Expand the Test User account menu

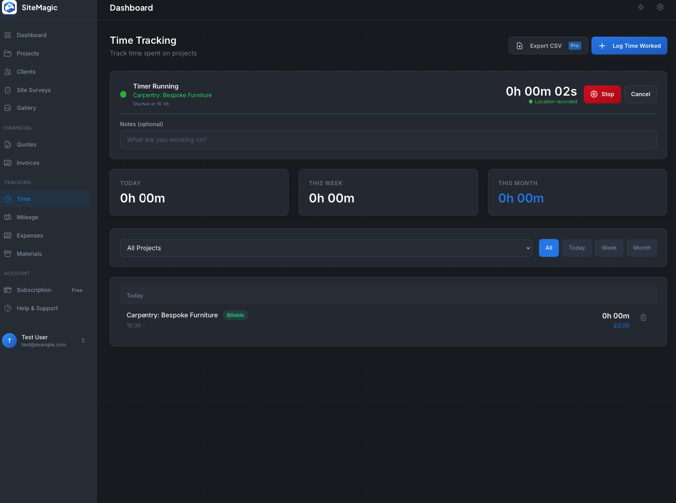click(45, 340)
